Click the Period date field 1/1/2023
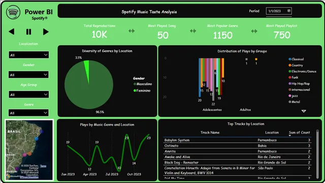Screen dimensions: 325x183 [x=279, y=11]
